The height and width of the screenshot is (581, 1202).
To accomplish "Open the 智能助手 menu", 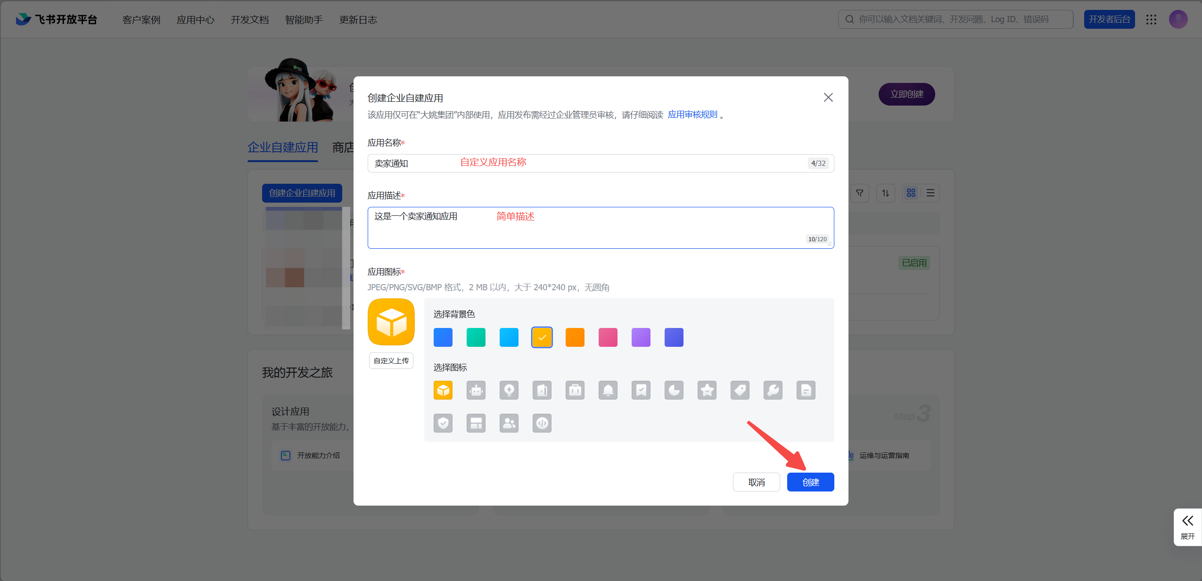I will click(304, 20).
